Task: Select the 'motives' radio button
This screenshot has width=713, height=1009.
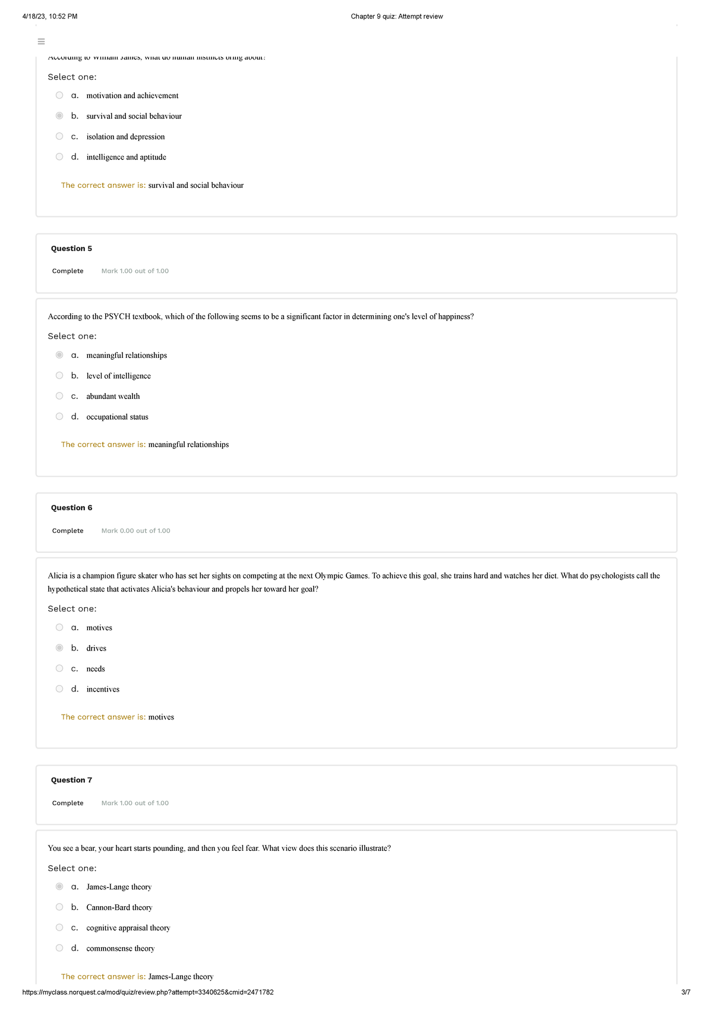Action: pyautogui.click(x=59, y=627)
